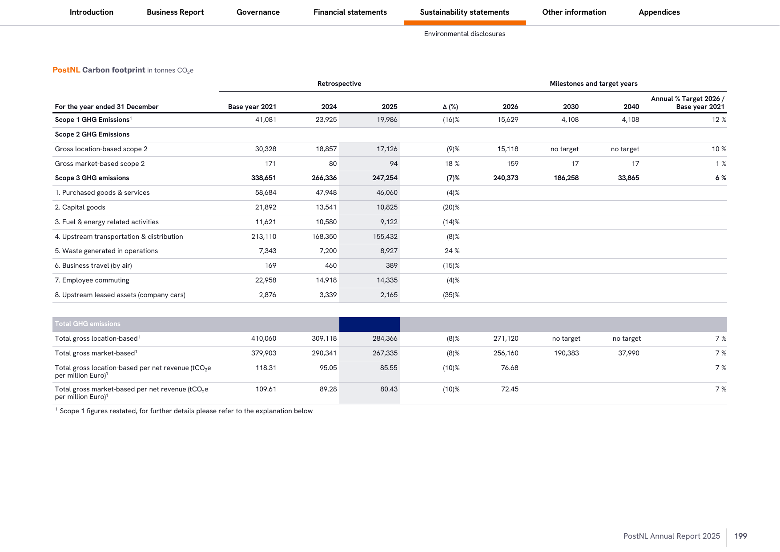Go to Financial statements tab

(x=350, y=12)
